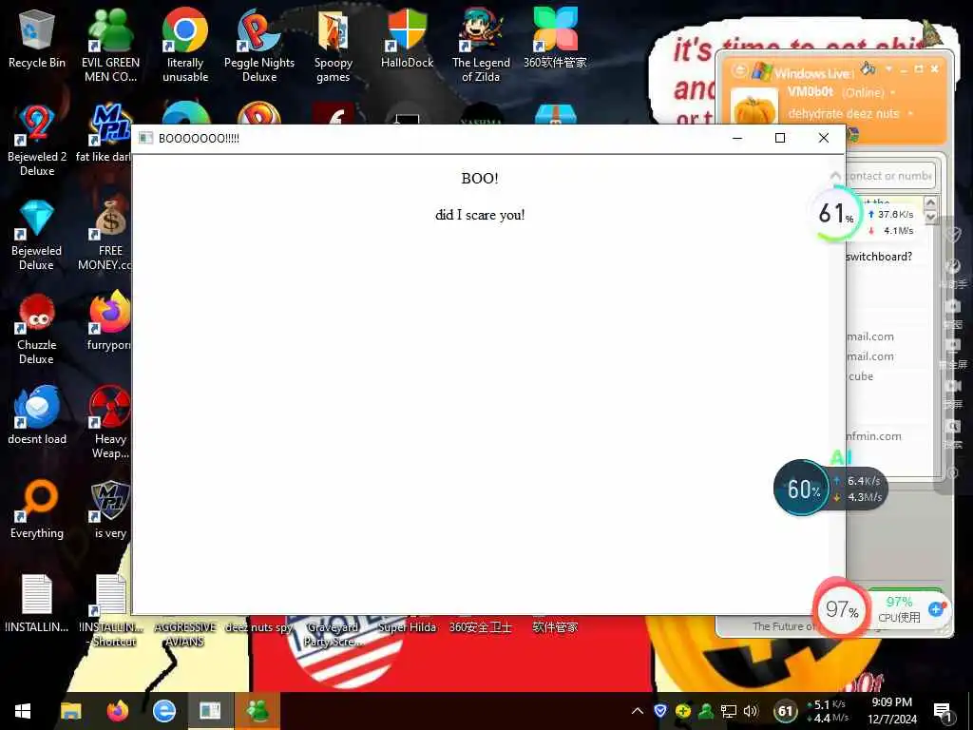This screenshot has height=730, width=973.
Task: Open the blue 360 shield tray icon
Action: (x=660, y=711)
